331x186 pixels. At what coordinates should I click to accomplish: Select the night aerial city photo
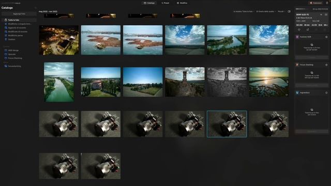(59, 40)
